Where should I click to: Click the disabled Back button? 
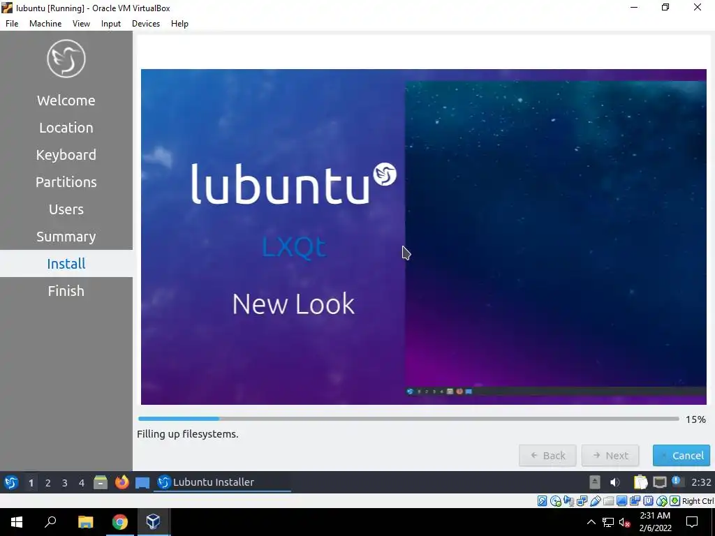[547, 455]
